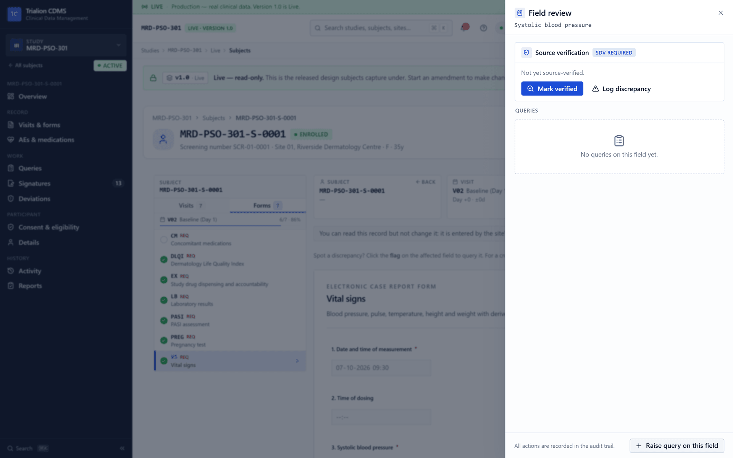Open Activity history in sidebar
733x458 pixels.
66,271
